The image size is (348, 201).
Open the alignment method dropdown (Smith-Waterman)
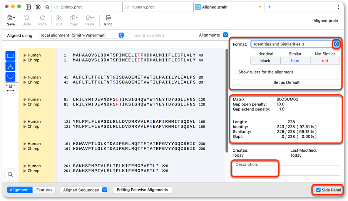[81, 35]
